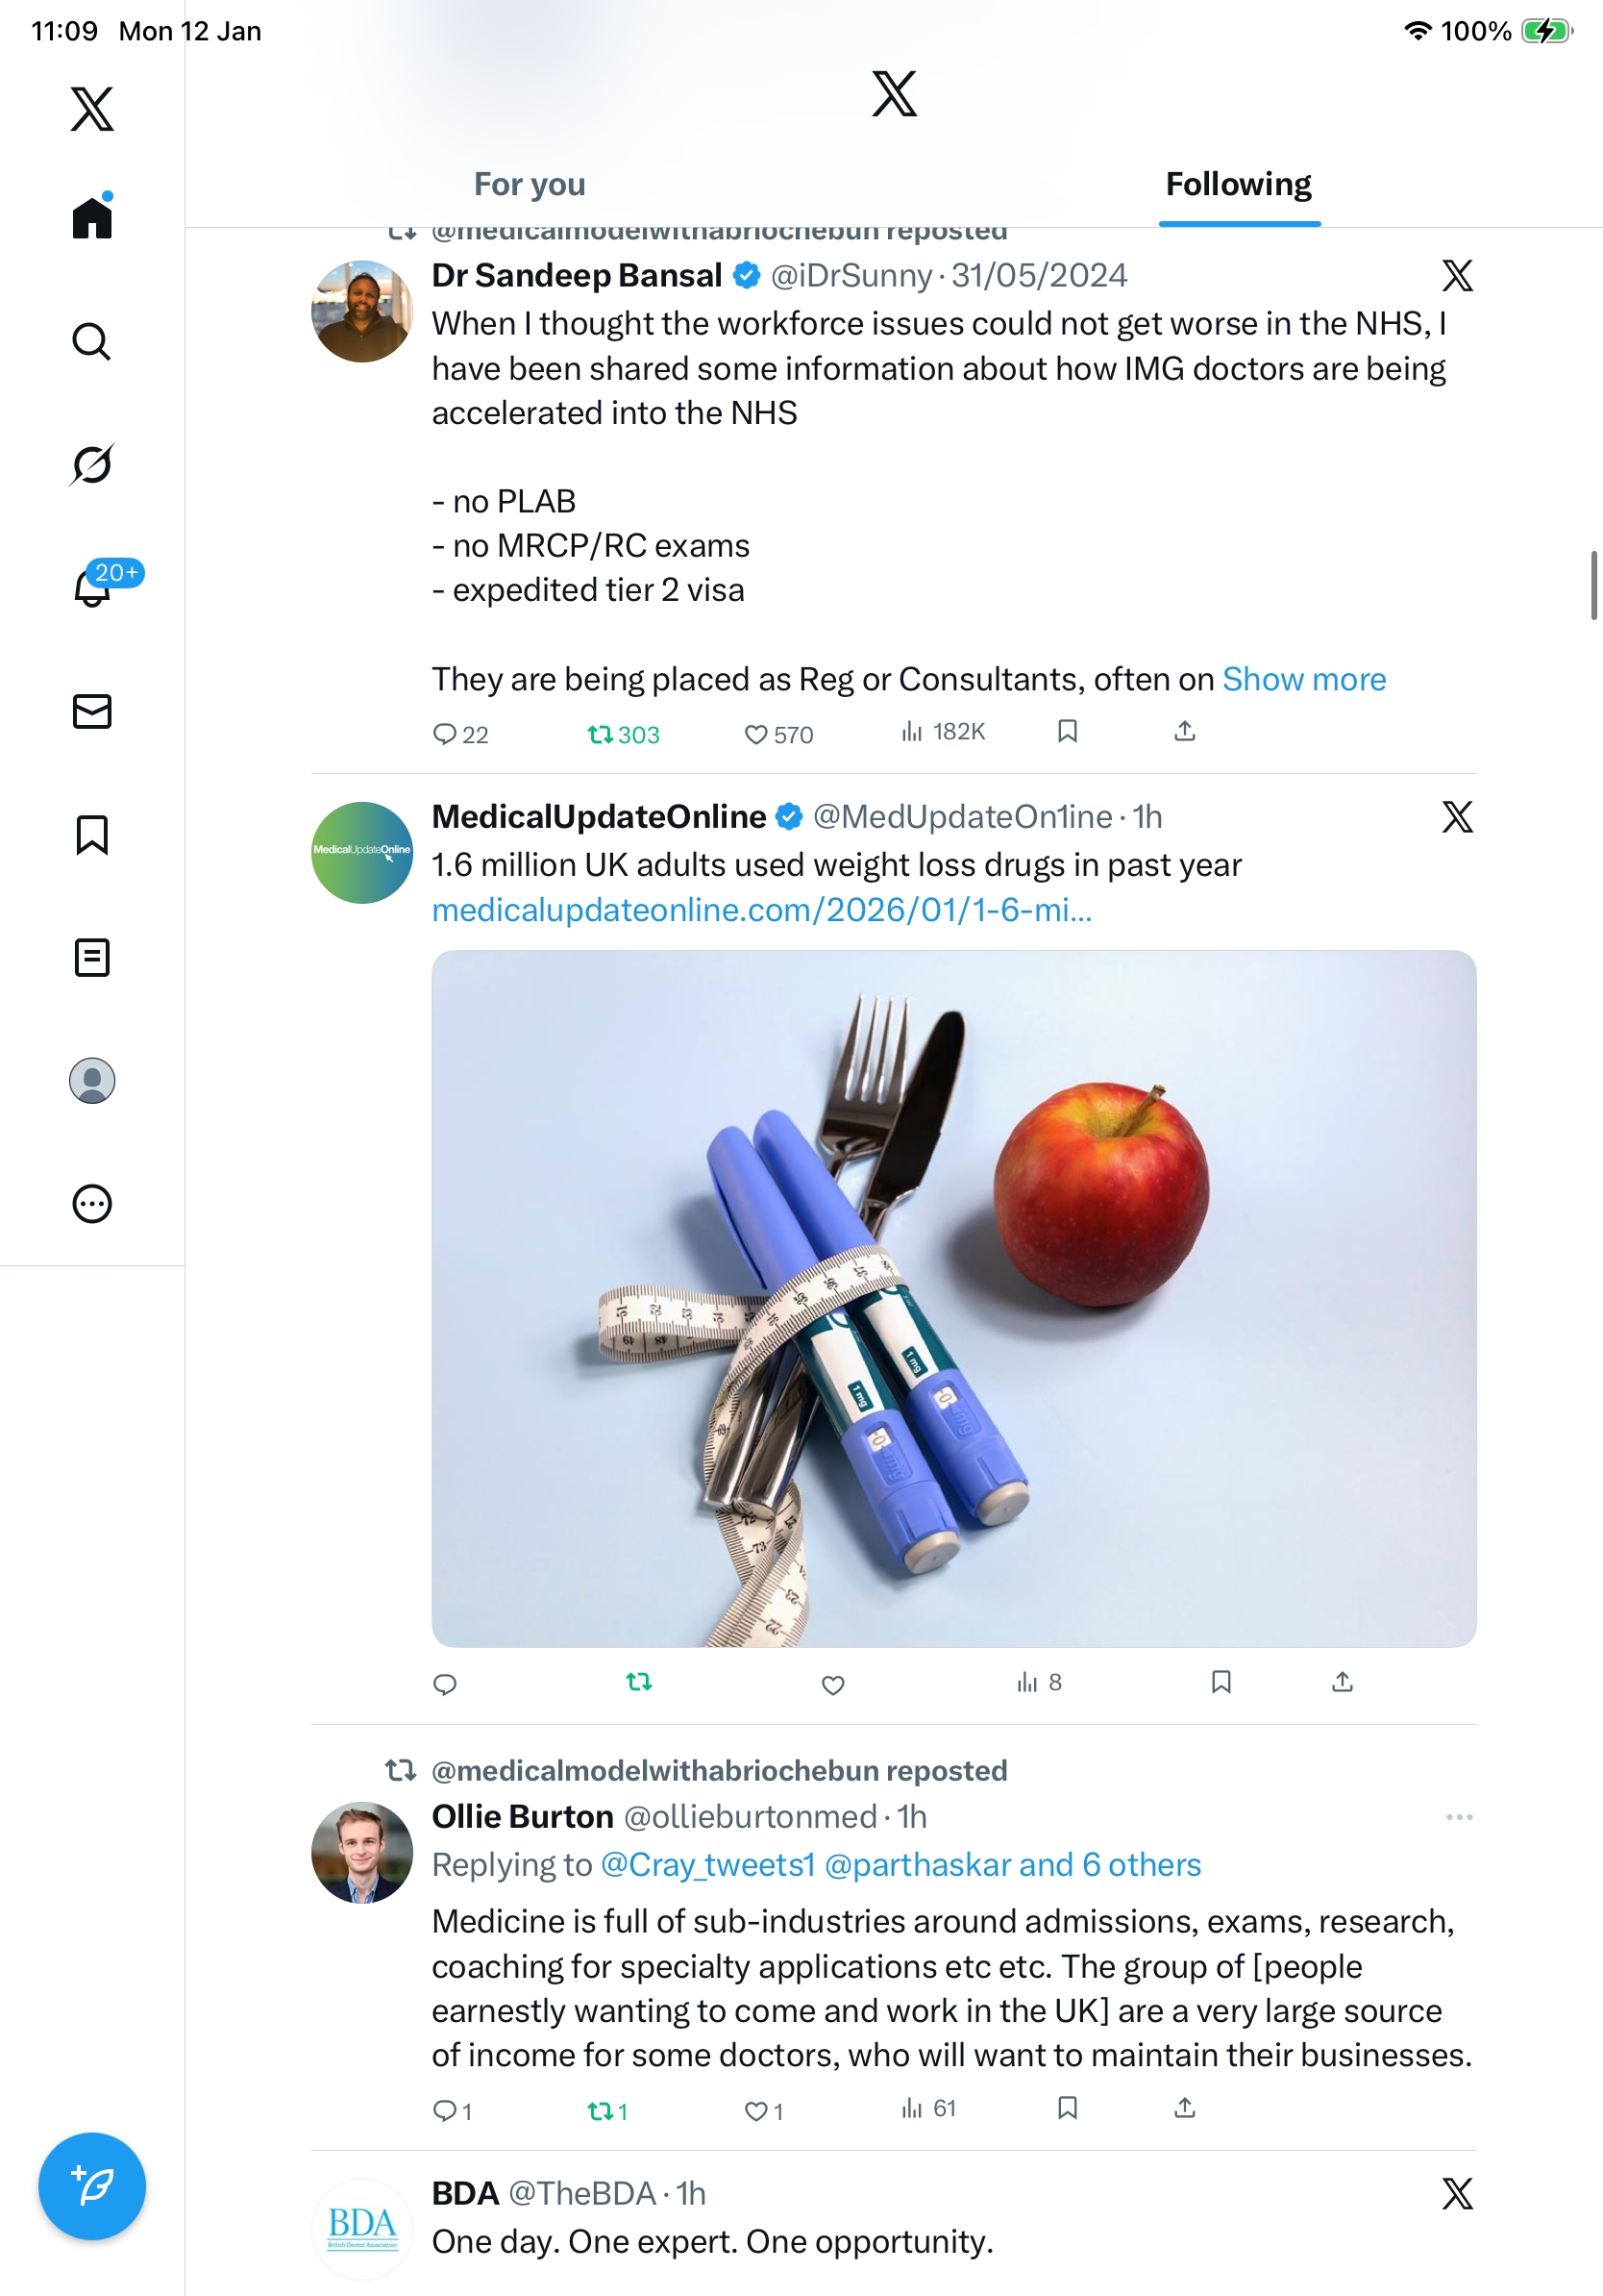Screen dimensions: 1603x2296
Task: Switch to the For you tab
Action: 530,185
